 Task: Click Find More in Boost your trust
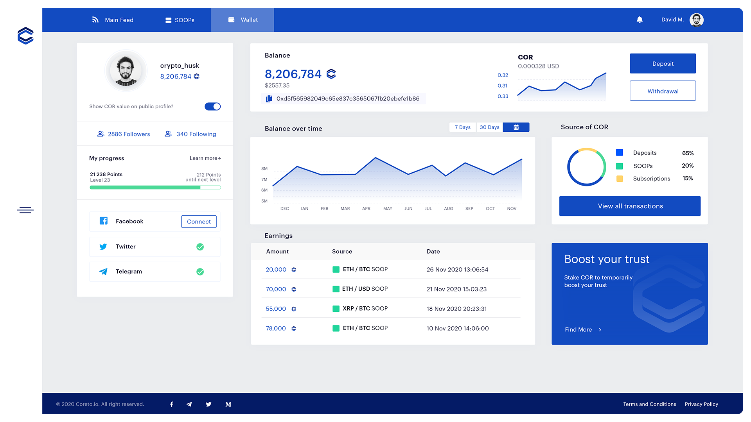(579, 329)
